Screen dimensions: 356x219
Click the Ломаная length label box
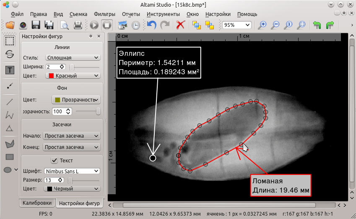point(281,185)
